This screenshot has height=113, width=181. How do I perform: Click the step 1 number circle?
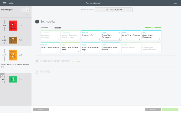click(x=37, y=22)
